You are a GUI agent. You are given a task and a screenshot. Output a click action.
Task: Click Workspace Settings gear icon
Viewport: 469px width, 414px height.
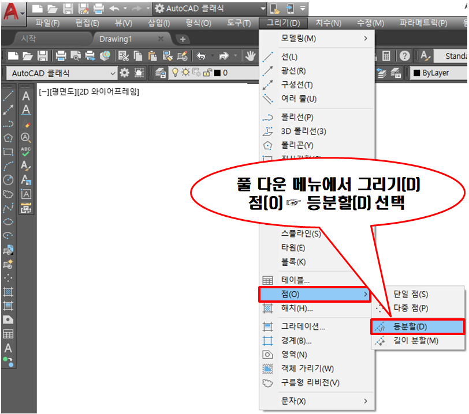pyautogui.click(x=124, y=73)
